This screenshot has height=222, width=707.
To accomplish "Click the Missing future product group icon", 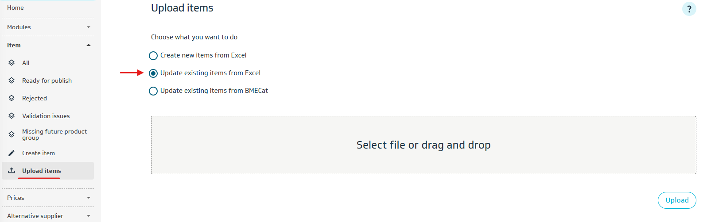I will (12, 134).
